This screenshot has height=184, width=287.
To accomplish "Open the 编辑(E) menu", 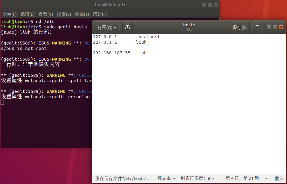I will pyautogui.click(x=28, y=14).
